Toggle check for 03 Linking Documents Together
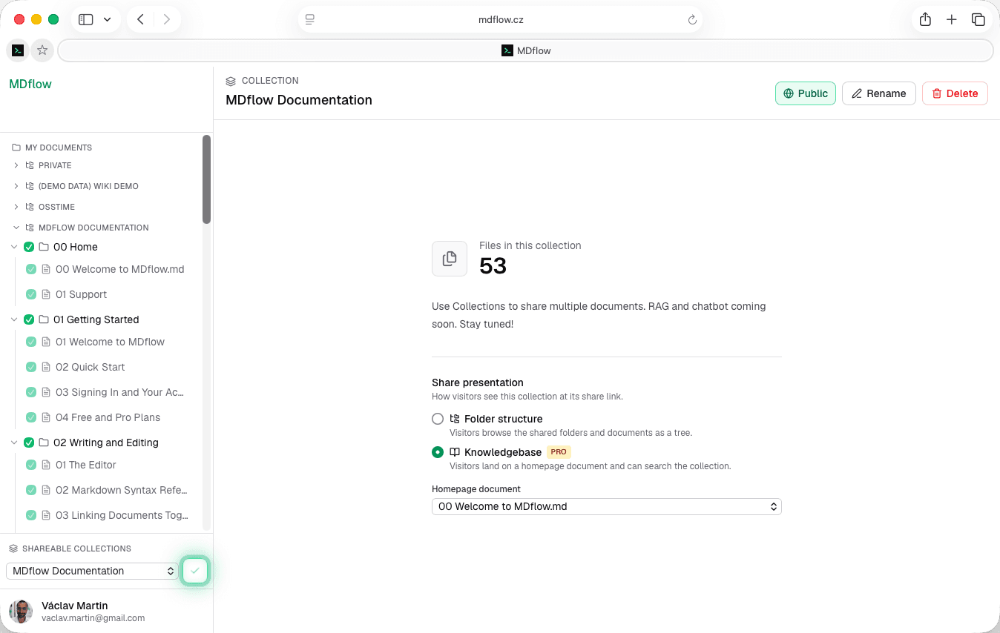Viewport: 1000px width, 633px height. (31, 515)
